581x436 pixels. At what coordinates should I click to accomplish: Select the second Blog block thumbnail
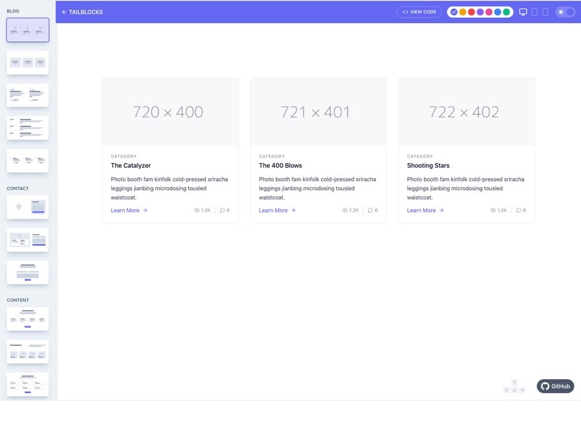tap(28, 63)
